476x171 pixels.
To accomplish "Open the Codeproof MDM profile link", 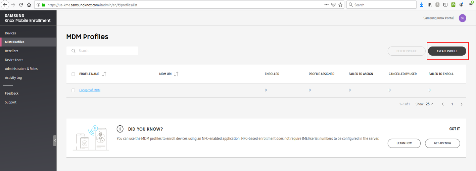I will point(90,90).
